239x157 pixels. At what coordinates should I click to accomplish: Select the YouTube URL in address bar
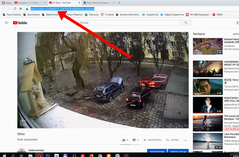coord(63,9)
